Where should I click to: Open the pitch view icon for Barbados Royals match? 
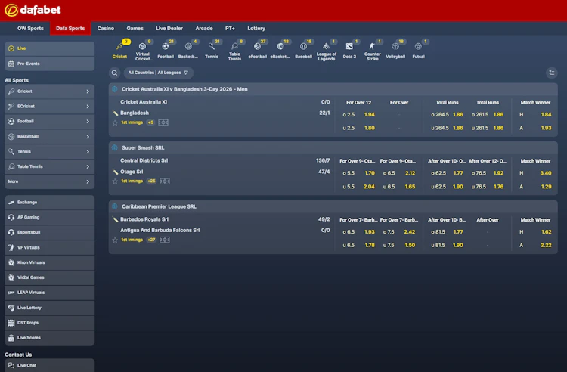point(165,240)
